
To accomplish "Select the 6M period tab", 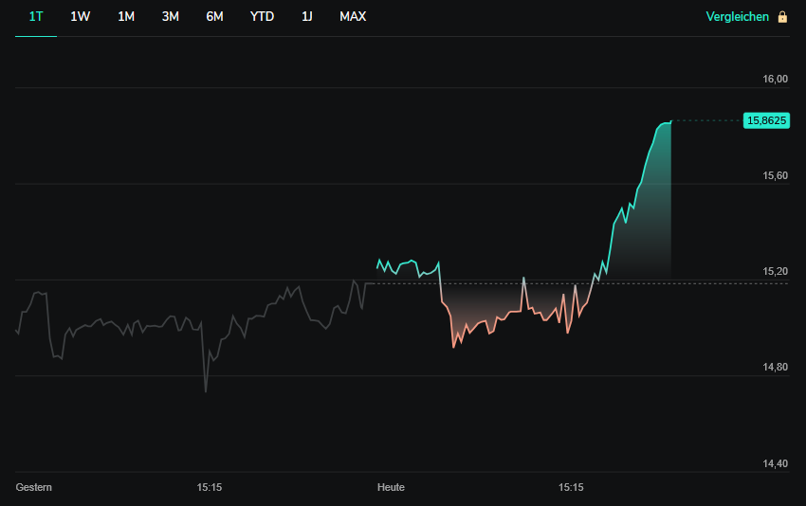I will pos(214,17).
